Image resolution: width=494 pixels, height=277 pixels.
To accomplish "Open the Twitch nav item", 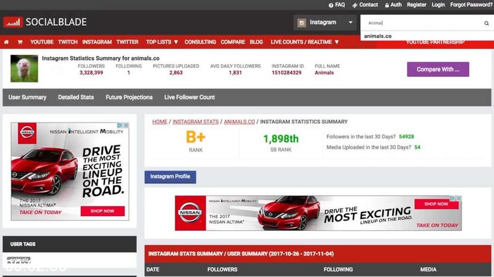I will 68,42.
